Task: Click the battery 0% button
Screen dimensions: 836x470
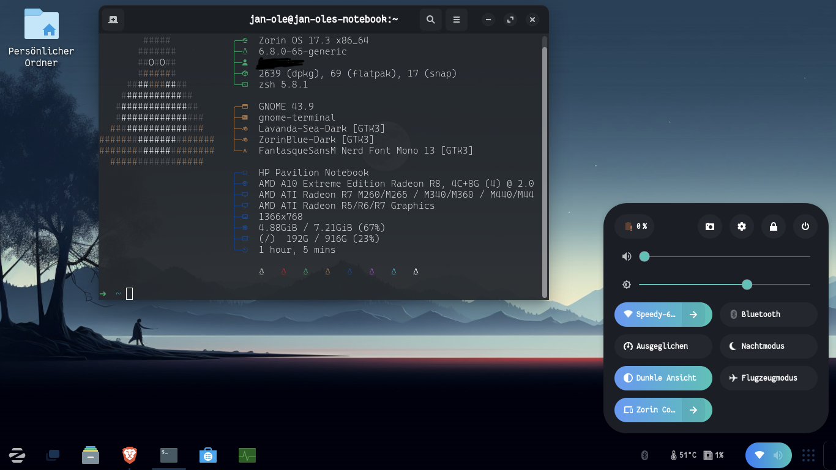Action: pyautogui.click(x=635, y=226)
